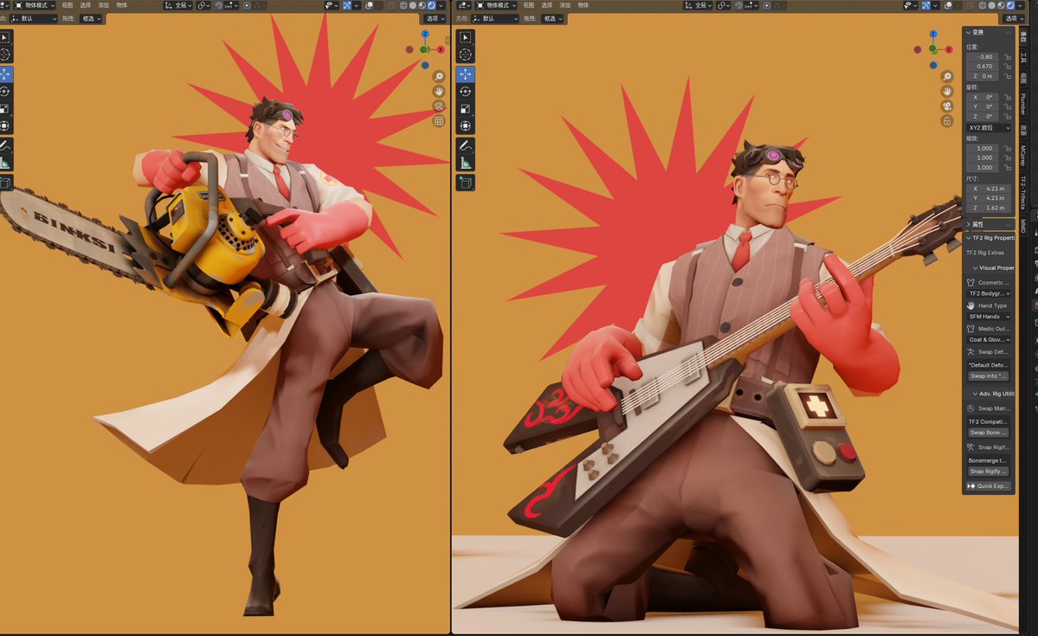Select the cursor tool in right viewport
The width and height of the screenshot is (1038, 636).
coord(466,55)
